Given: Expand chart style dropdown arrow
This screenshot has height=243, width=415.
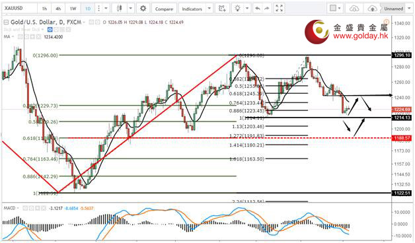Looking at the screenshot, I should (x=131, y=9).
